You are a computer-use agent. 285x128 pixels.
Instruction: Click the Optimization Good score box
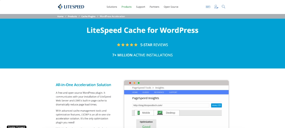146,124
